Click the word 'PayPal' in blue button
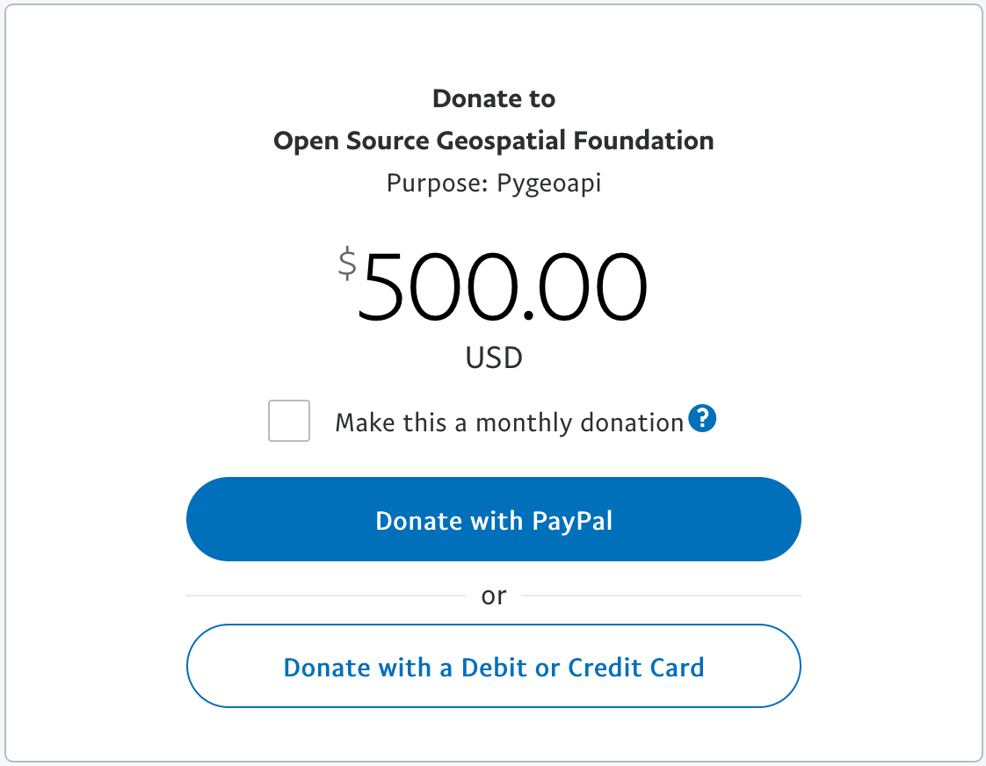Image resolution: width=986 pixels, height=766 pixels. pyautogui.click(x=571, y=521)
